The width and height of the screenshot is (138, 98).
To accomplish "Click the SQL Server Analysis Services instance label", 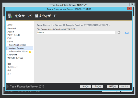I will pos(56,29).
